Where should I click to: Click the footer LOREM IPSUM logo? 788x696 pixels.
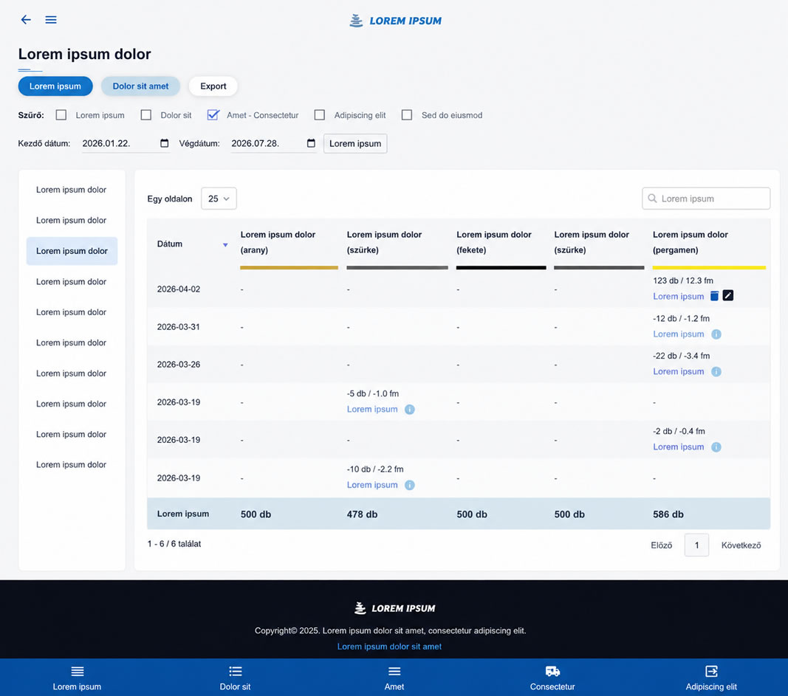click(x=395, y=608)
